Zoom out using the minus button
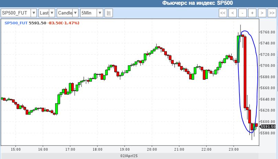The image size is (278, 159). pos(243,13)
